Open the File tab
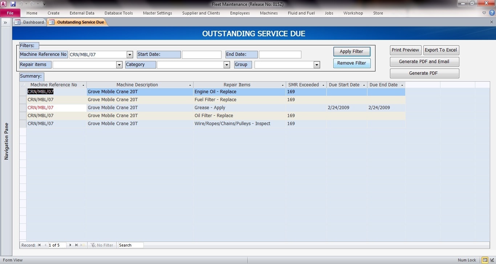The width and height of the screenshot is (496, 264). point(10,13)
